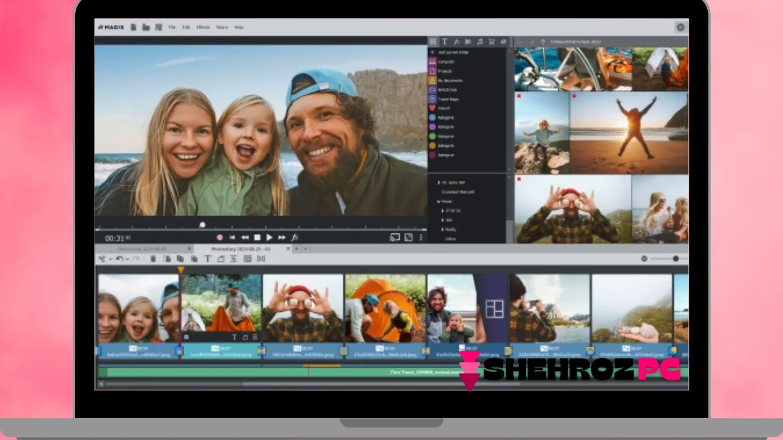Undo the last action in timeline toolbar
783x440 pixels.
click(119, 258)
